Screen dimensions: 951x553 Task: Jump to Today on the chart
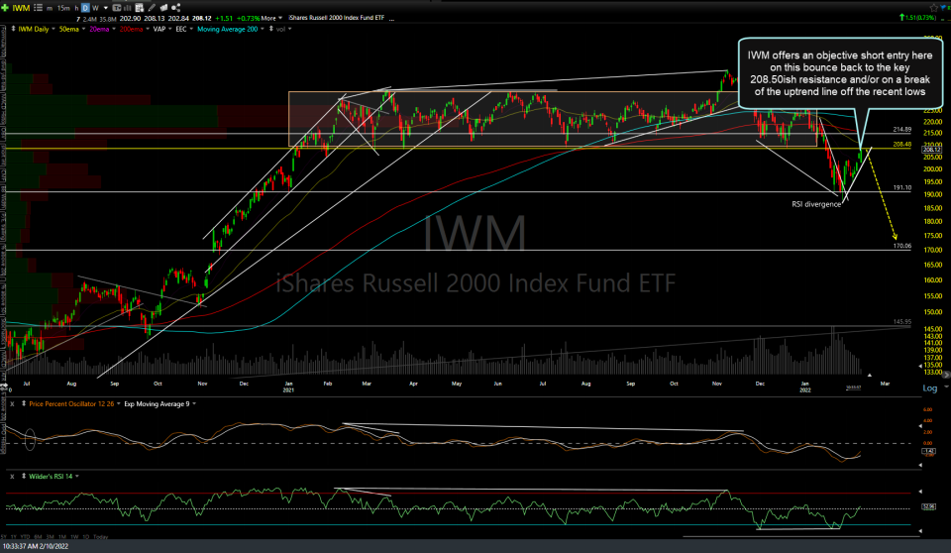(101, 536)
